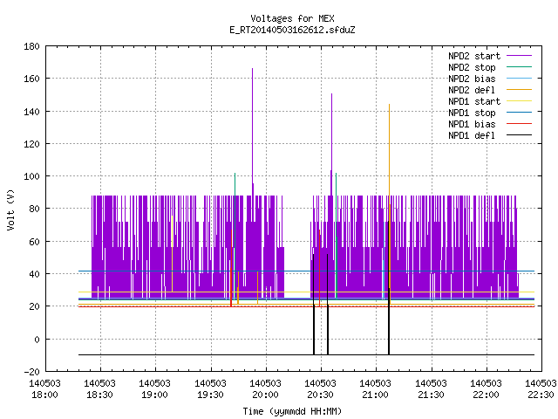Click the y-axis value 60
This screenshot has width=558, height=419.
point(34,242)
